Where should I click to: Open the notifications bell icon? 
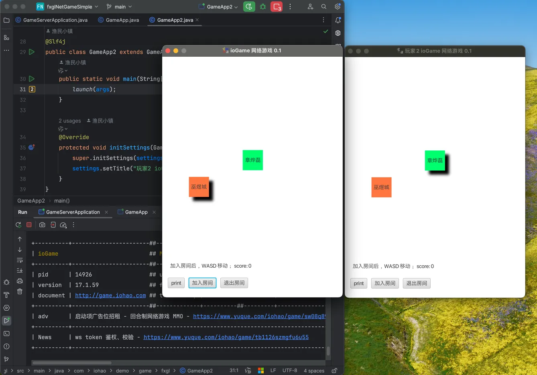point(338,20)
